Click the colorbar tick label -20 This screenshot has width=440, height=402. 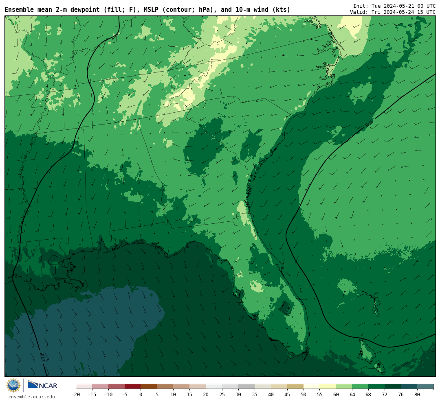(x=75, y=394)
